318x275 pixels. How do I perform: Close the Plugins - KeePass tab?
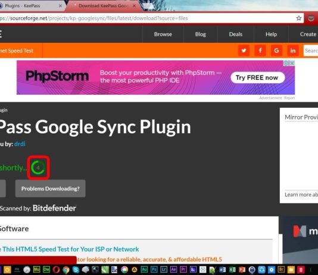pyautogui.click(x=60, y=6)
